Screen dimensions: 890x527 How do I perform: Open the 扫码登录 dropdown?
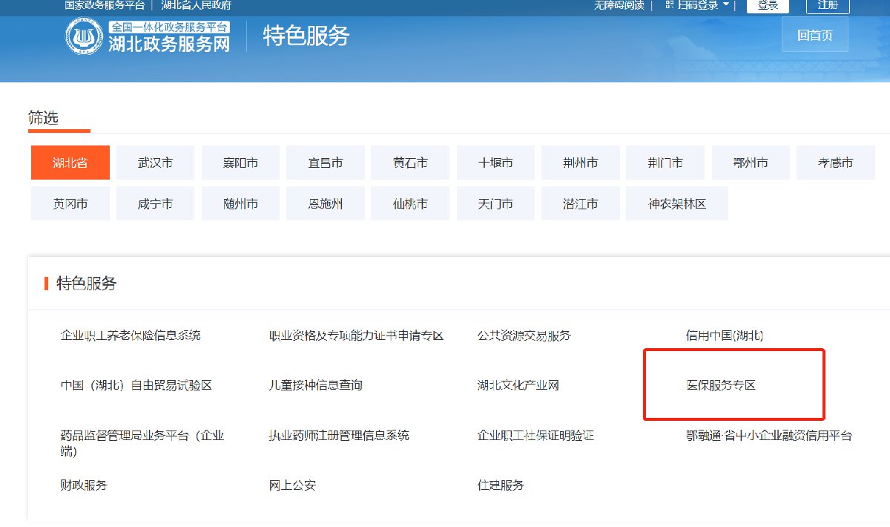pos(696,5)
